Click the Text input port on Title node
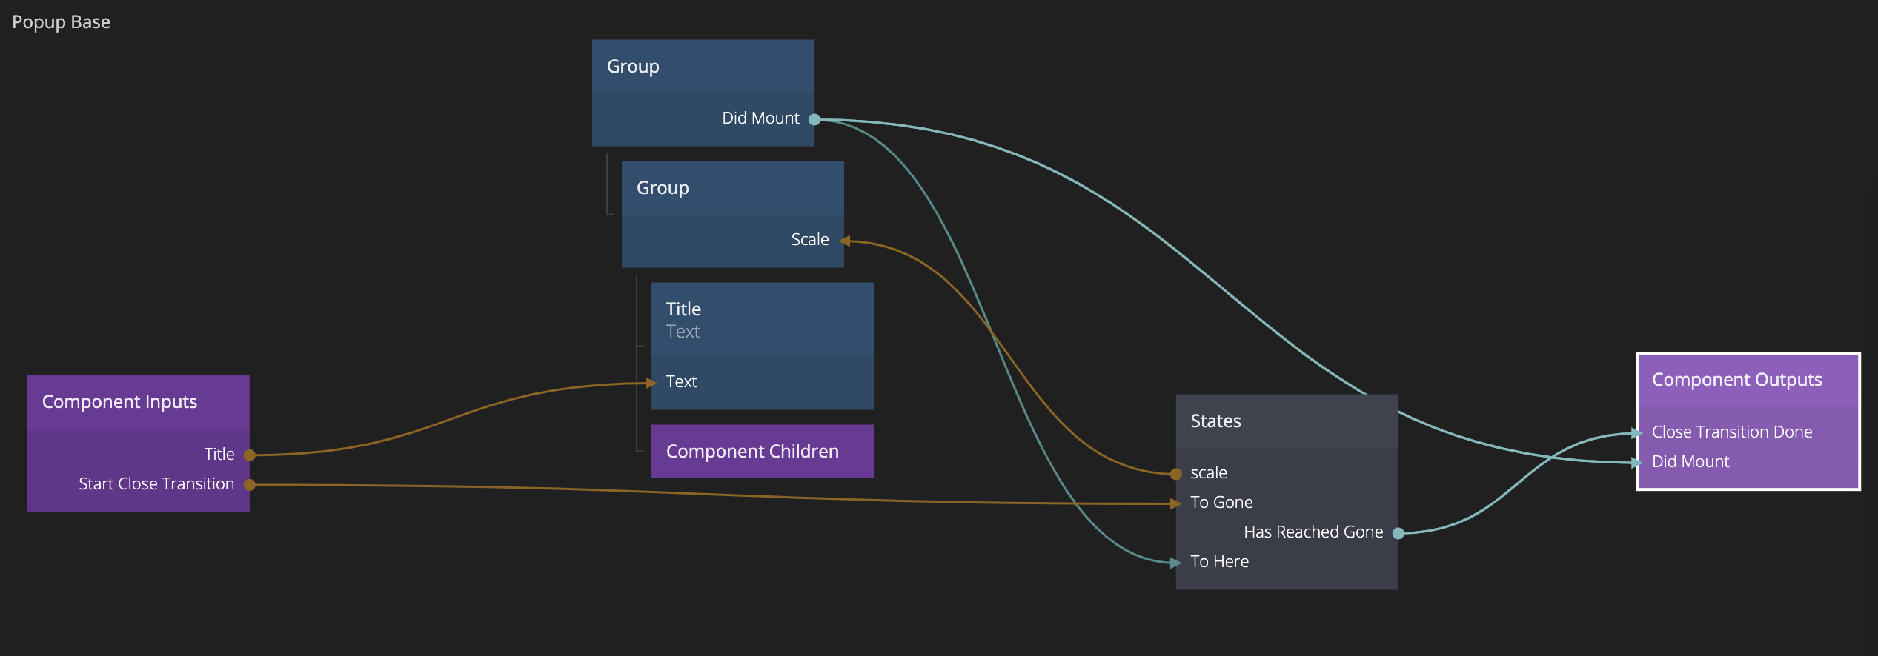This screenshot has height=656, width=1878. 652,383
